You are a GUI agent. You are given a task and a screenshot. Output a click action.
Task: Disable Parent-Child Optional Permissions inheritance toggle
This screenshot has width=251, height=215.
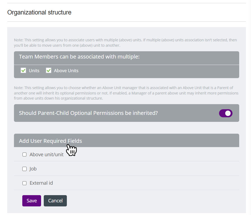point(225,113)
